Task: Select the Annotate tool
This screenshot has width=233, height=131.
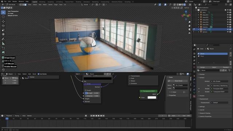Action: tap(3, 39)
